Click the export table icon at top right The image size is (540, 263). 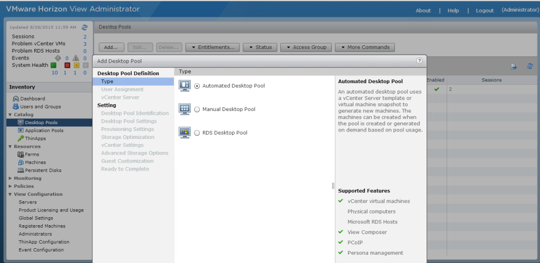tap(514, 67)
